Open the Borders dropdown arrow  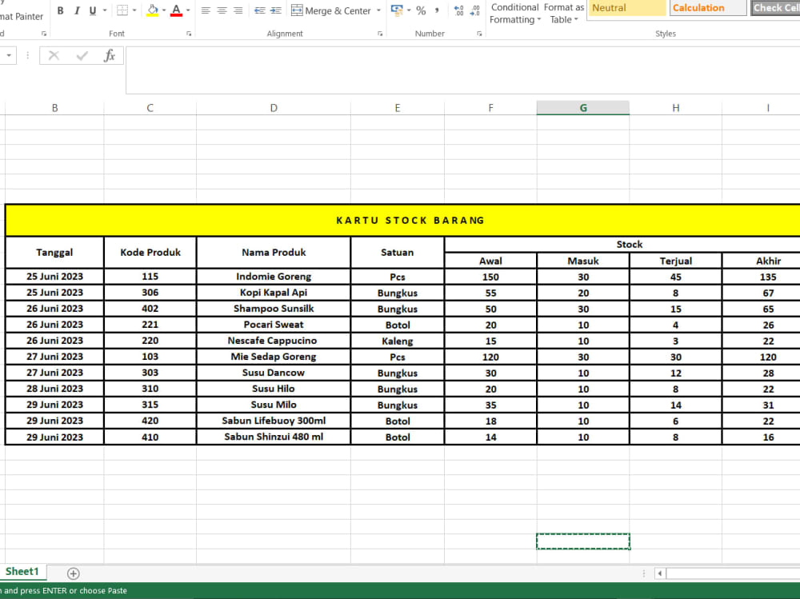(134, 10)
